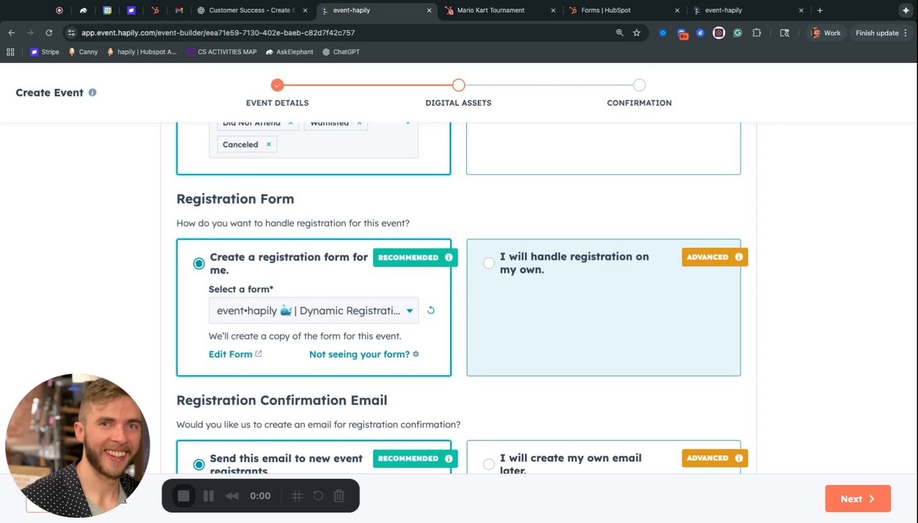
Task: Select 'I will create my own email later'
Action: click(x=489, y=464)
